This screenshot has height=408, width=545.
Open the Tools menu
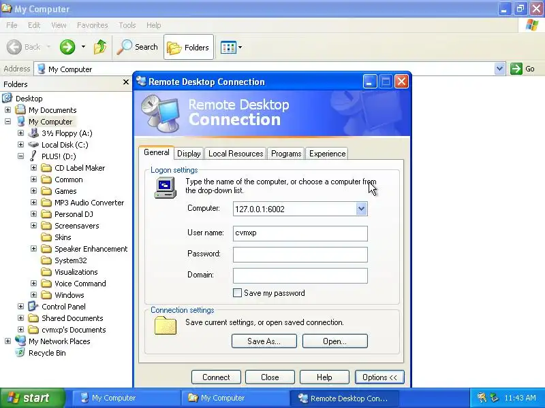[x=127, y=25]
